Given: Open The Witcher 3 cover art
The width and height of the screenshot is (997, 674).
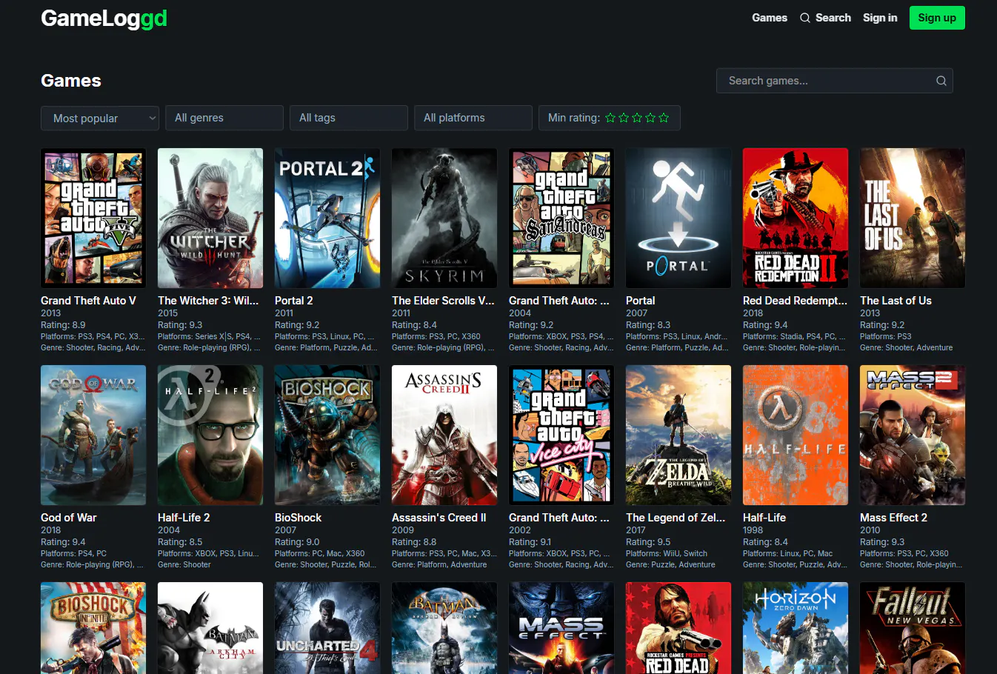Looking at the screenshot, I should tap(210, 218).
